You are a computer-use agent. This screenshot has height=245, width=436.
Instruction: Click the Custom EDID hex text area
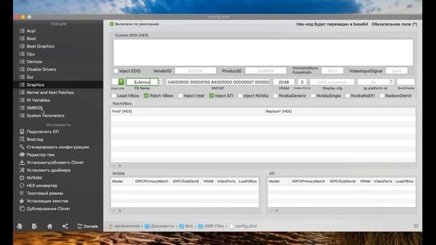pos(263,52)
